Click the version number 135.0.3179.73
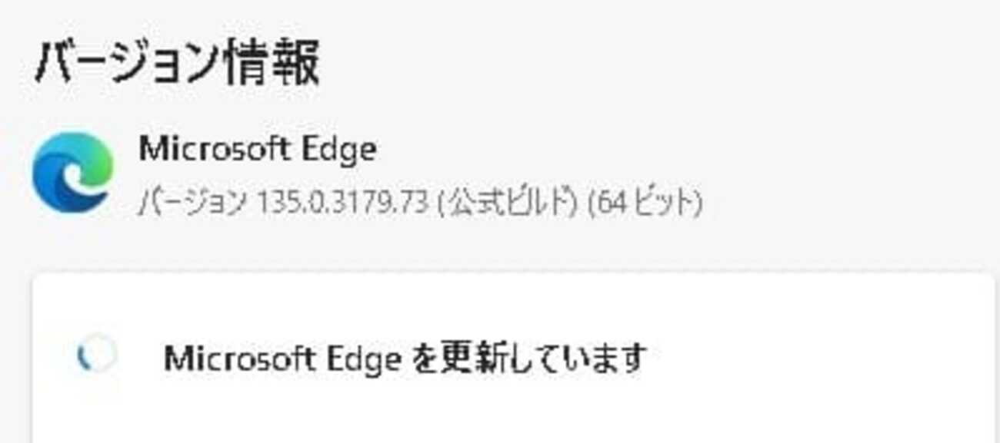Image resolution: width=1000 pixels, height=443 pixels. [342, 203]
